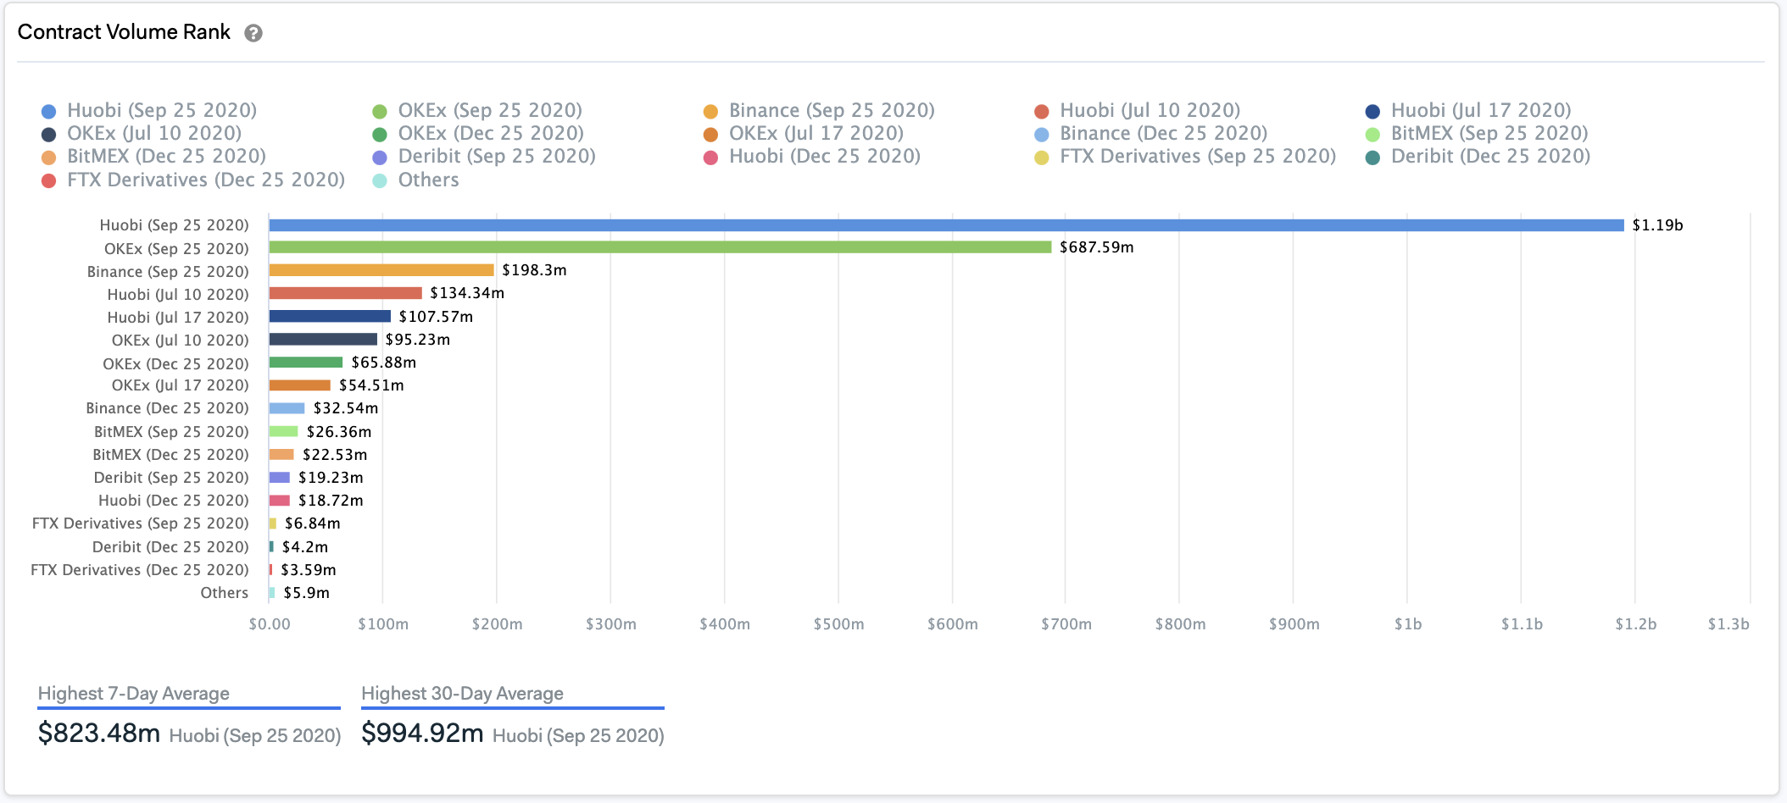
Task: Click the $6.84m value label
Action: click(x=313, y=523)
